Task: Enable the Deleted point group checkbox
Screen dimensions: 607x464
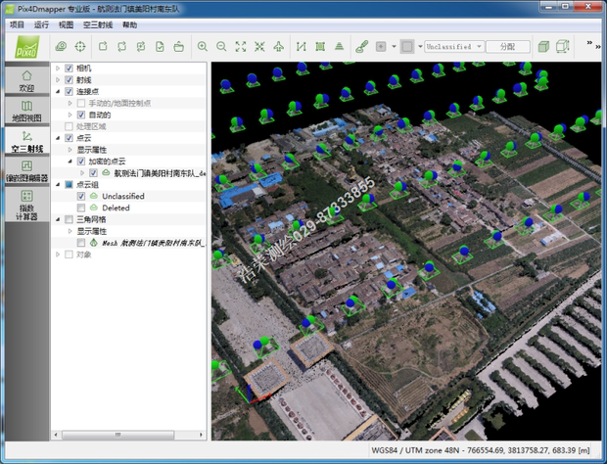Action: [82, 208]
